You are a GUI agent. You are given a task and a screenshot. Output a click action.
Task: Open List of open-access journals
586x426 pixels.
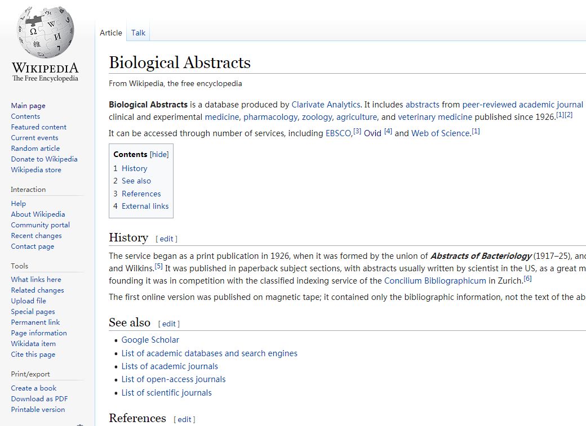click(174, 379)
